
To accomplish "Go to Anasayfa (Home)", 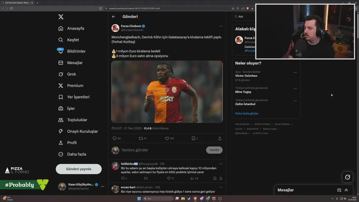I will (71, 28).
